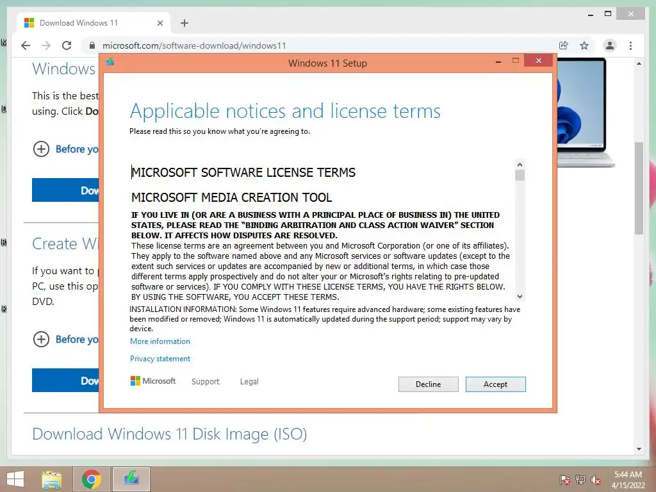Click the Chrome page scroll down arrow

tap(639, 449)
